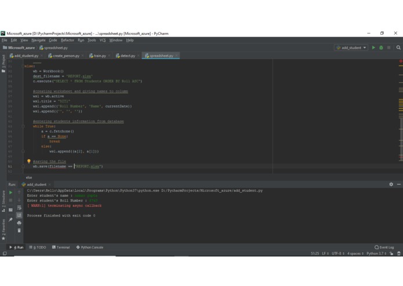This screenshot has width=403, height=286.
Task: Collapse the while True fold marker
Action: [x=23, y=126]
